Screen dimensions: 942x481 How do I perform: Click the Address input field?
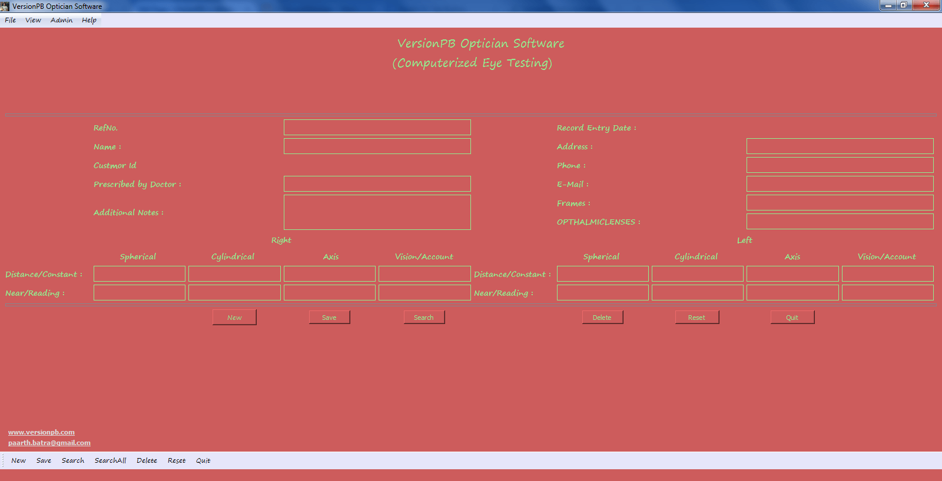pyautogui.click(x=840, y=146)
